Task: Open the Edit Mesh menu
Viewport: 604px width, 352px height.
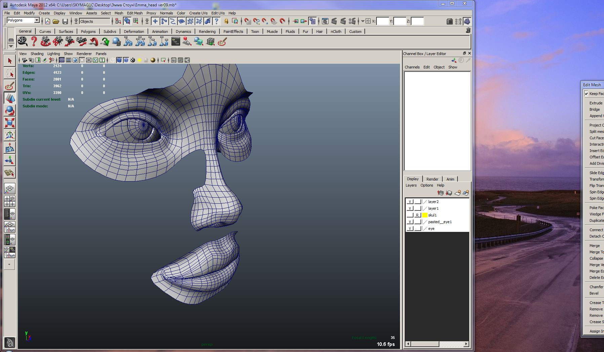Action: point(134,13)
